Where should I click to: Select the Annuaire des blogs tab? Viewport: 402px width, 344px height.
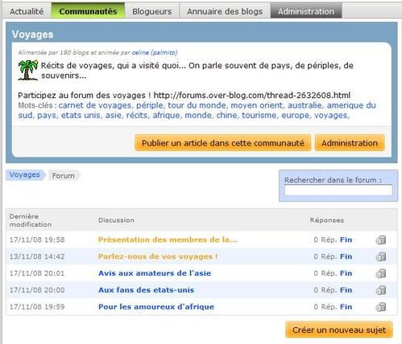click(x=225, y=11)
